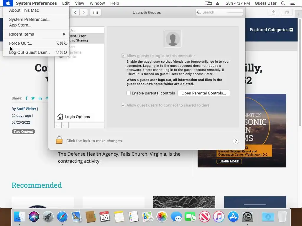Image resolution: width=302 pixels, height=226 pixels.
Task: Click LEARN MORE button on ad banner
Action: tap(229, 162)
